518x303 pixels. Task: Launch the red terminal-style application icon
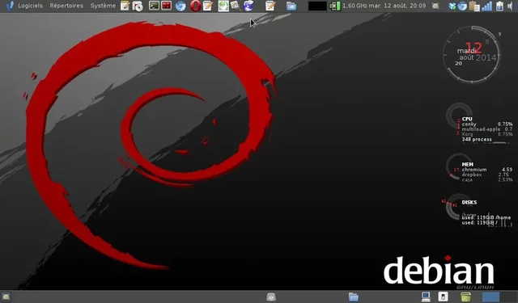pos(166,6)
